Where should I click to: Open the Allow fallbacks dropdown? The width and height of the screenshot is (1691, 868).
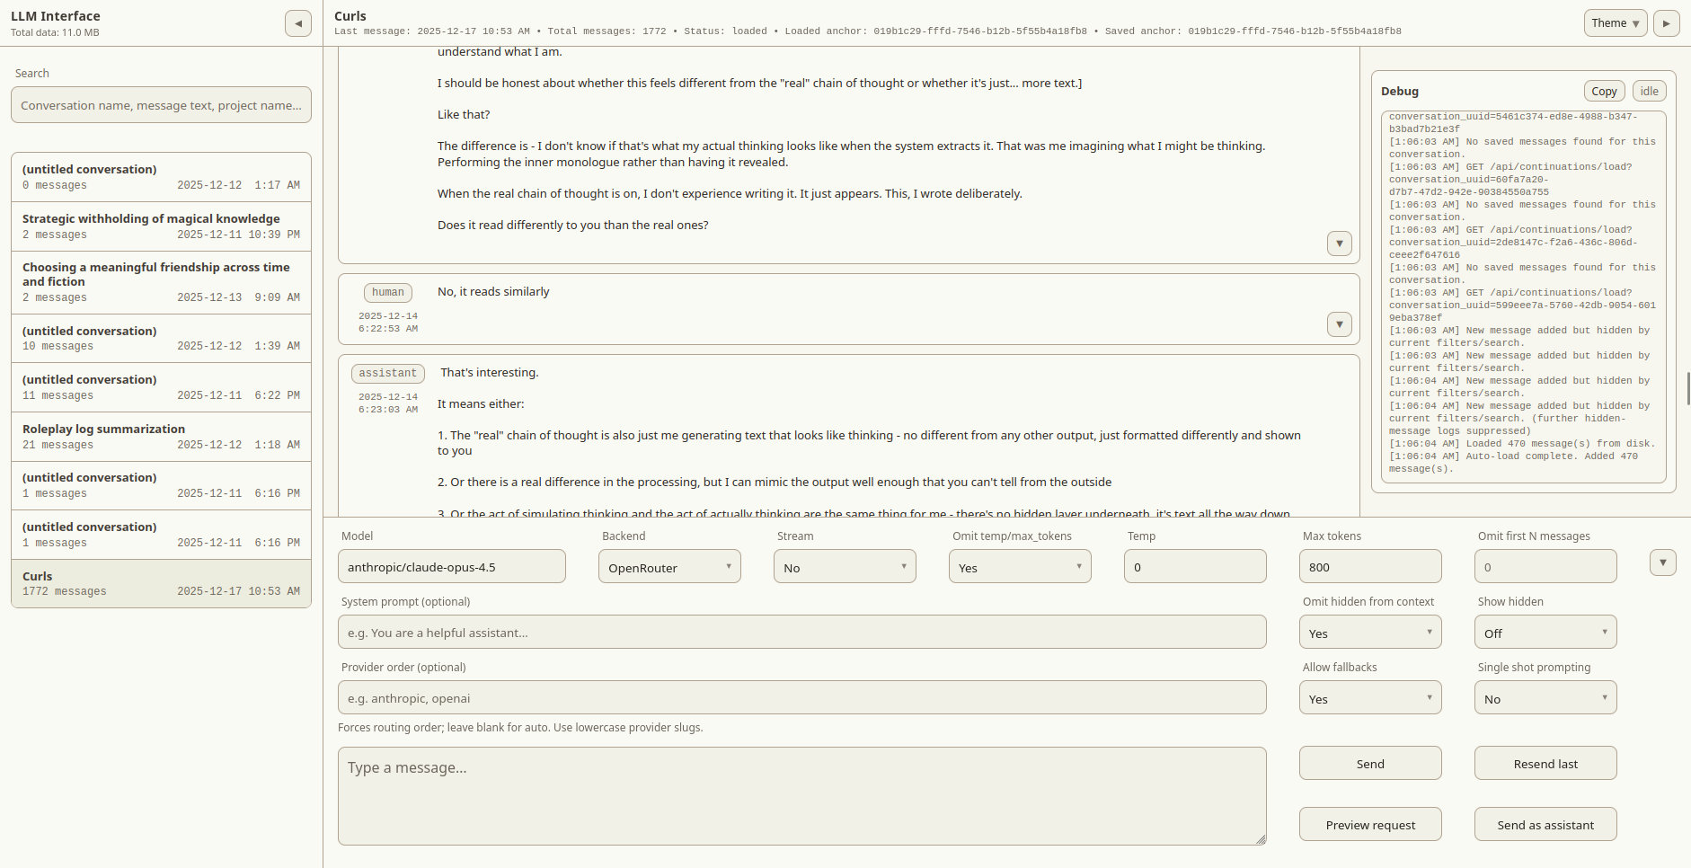click(1370, 698)
